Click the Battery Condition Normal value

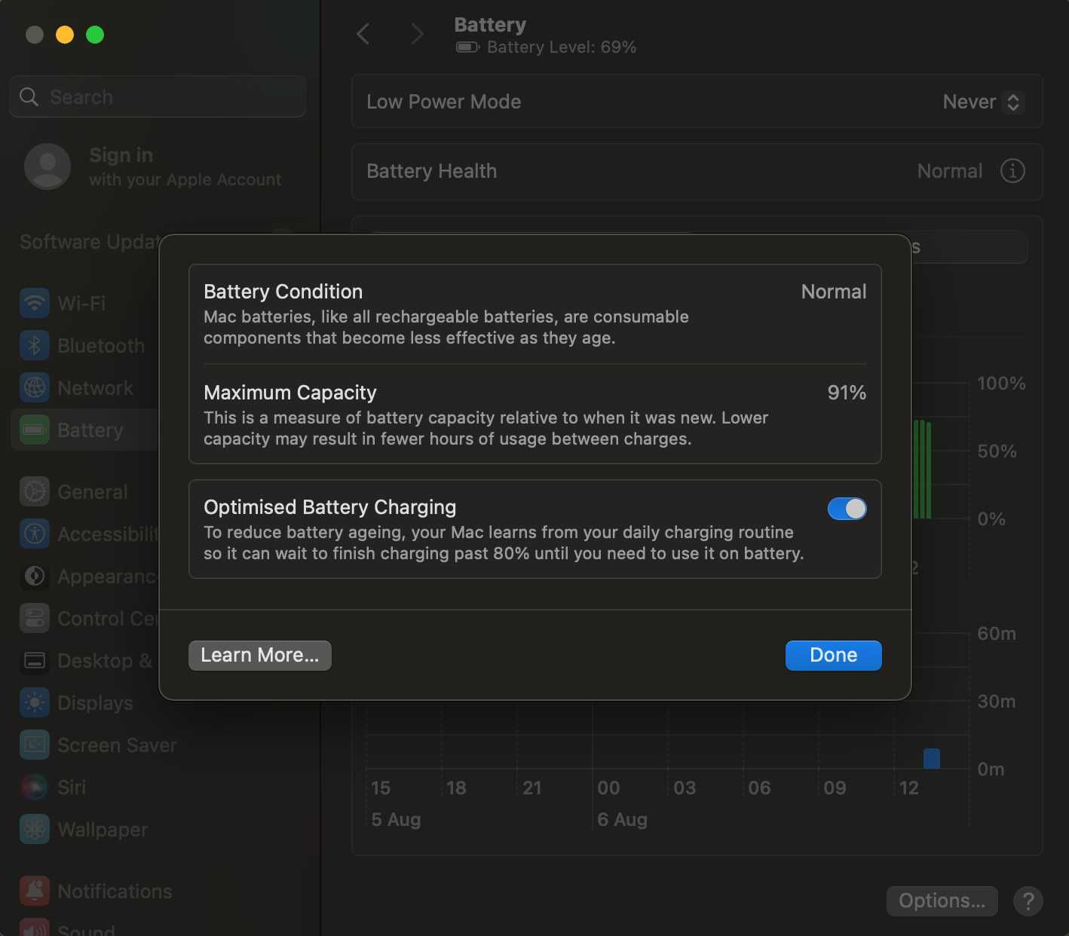coord(833,292)
